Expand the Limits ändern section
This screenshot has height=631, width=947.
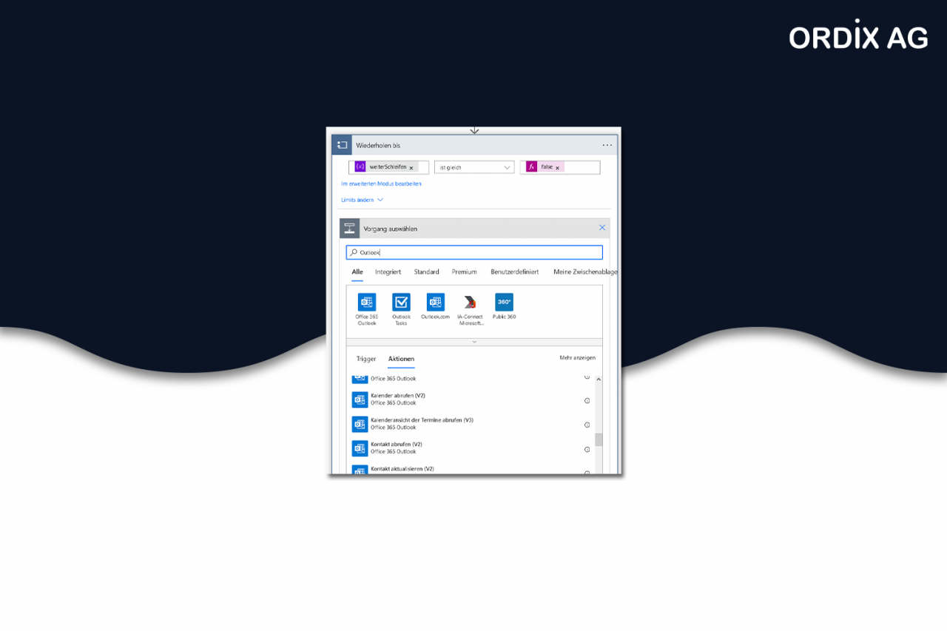point(363,200)
